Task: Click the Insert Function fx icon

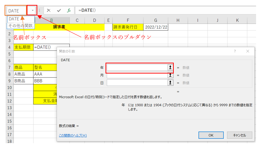Action: point(69,11)
